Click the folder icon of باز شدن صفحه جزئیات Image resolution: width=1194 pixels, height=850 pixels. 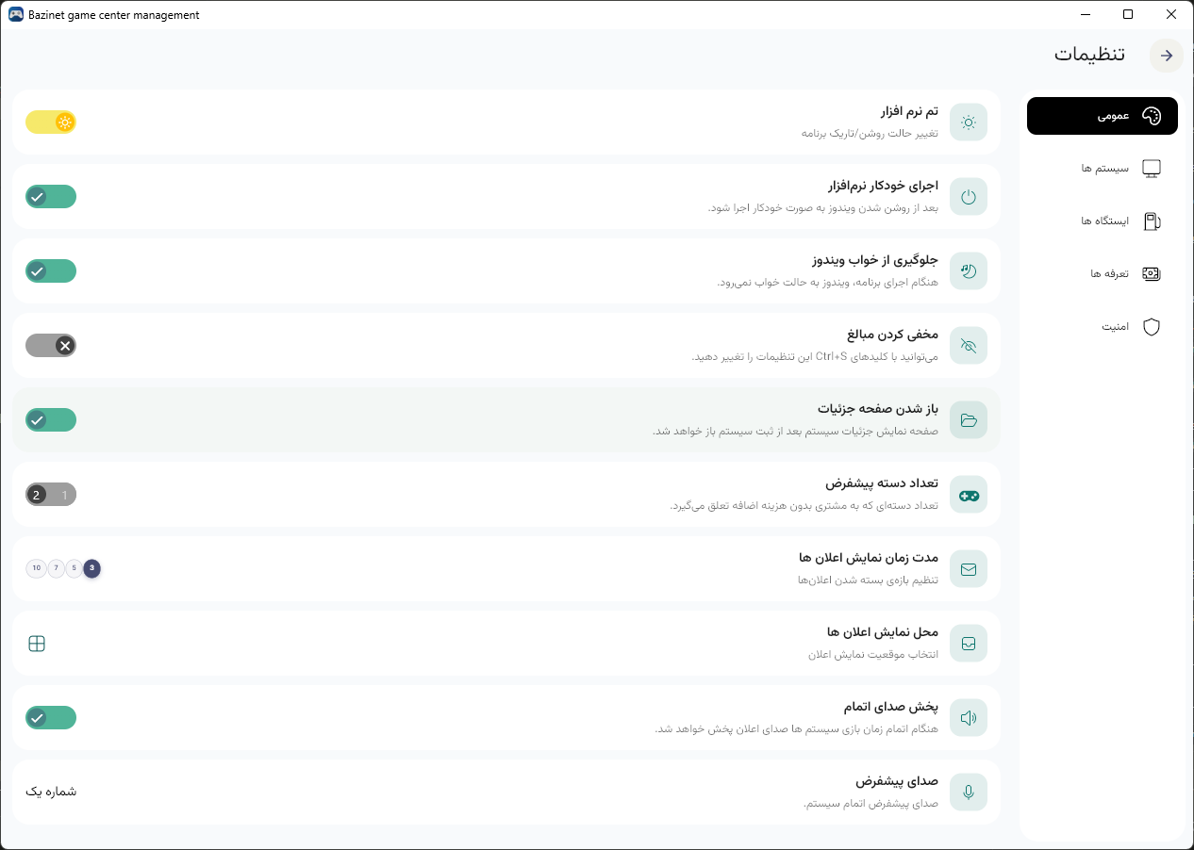[969, 420]
